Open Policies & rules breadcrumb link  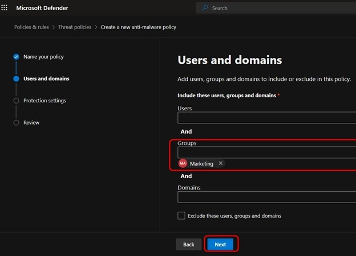(x=31, y=27)
